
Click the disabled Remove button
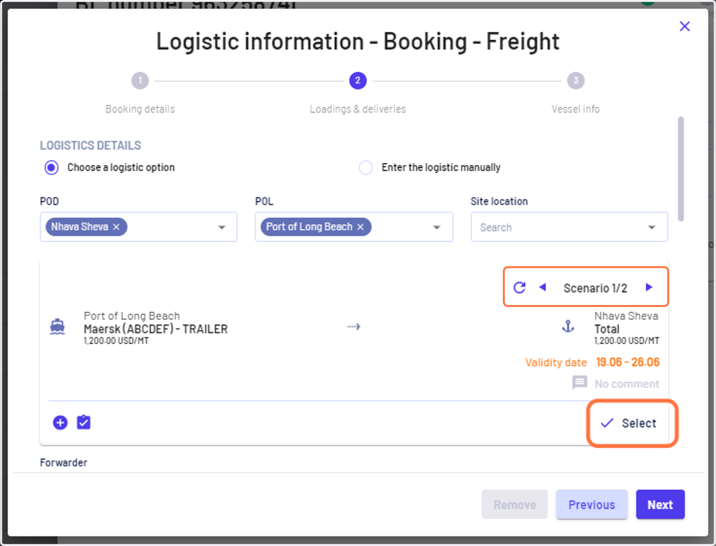coord(514,505)
